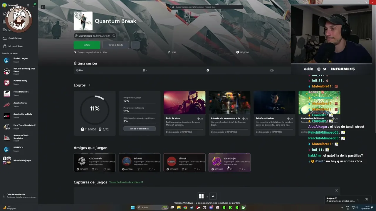Viewport: 376px width, 211px height.
Task: Open friend card CptGuirmeh
Action: [x=95, y=163]
